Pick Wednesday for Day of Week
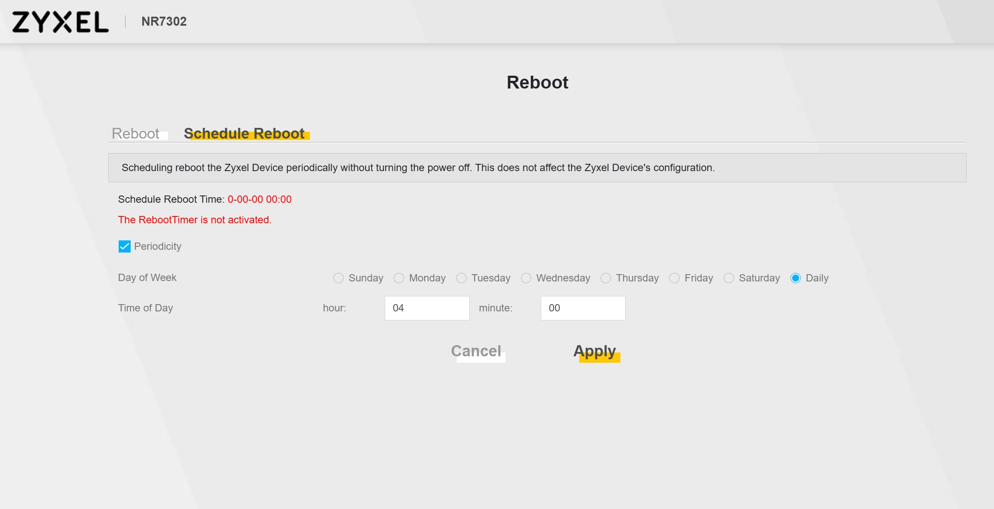This screenshot has height=509, width=994. click(x=526, y=278)
